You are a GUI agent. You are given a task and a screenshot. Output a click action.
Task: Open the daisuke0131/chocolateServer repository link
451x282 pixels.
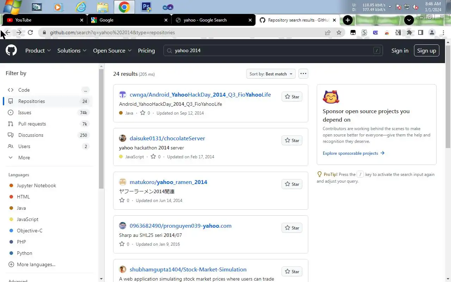point(167,138)
